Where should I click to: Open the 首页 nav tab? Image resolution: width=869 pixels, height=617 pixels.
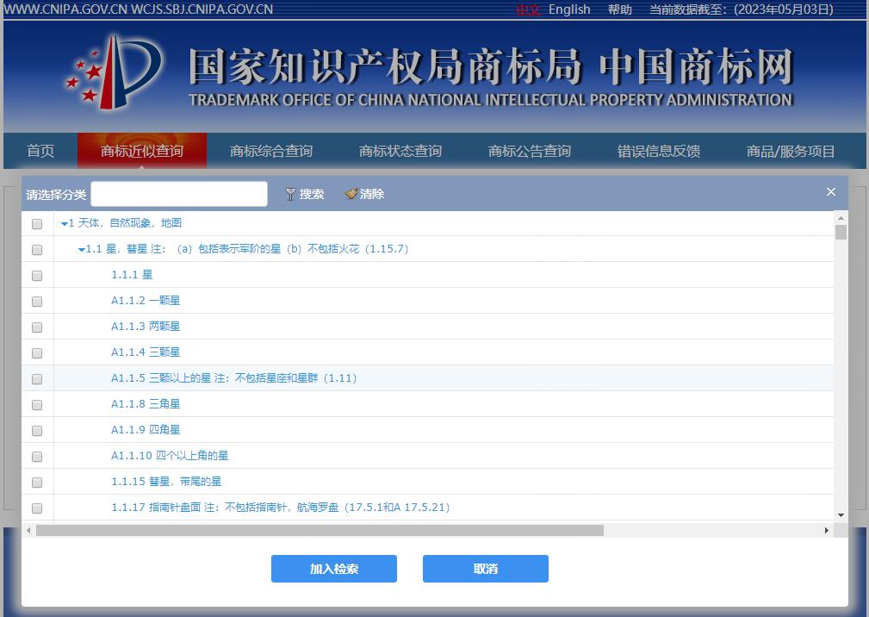[x=40, y=151]
